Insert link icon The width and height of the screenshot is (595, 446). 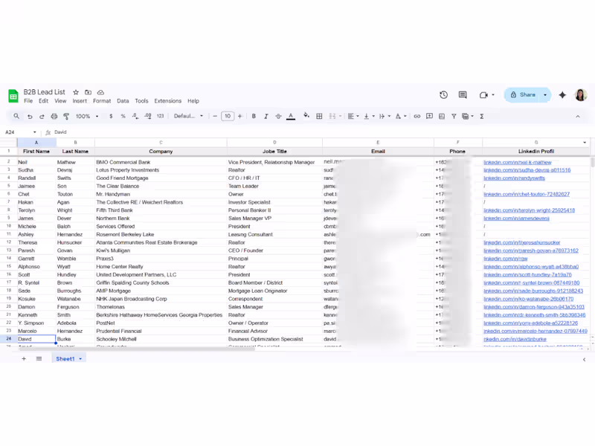pos(417,117)
